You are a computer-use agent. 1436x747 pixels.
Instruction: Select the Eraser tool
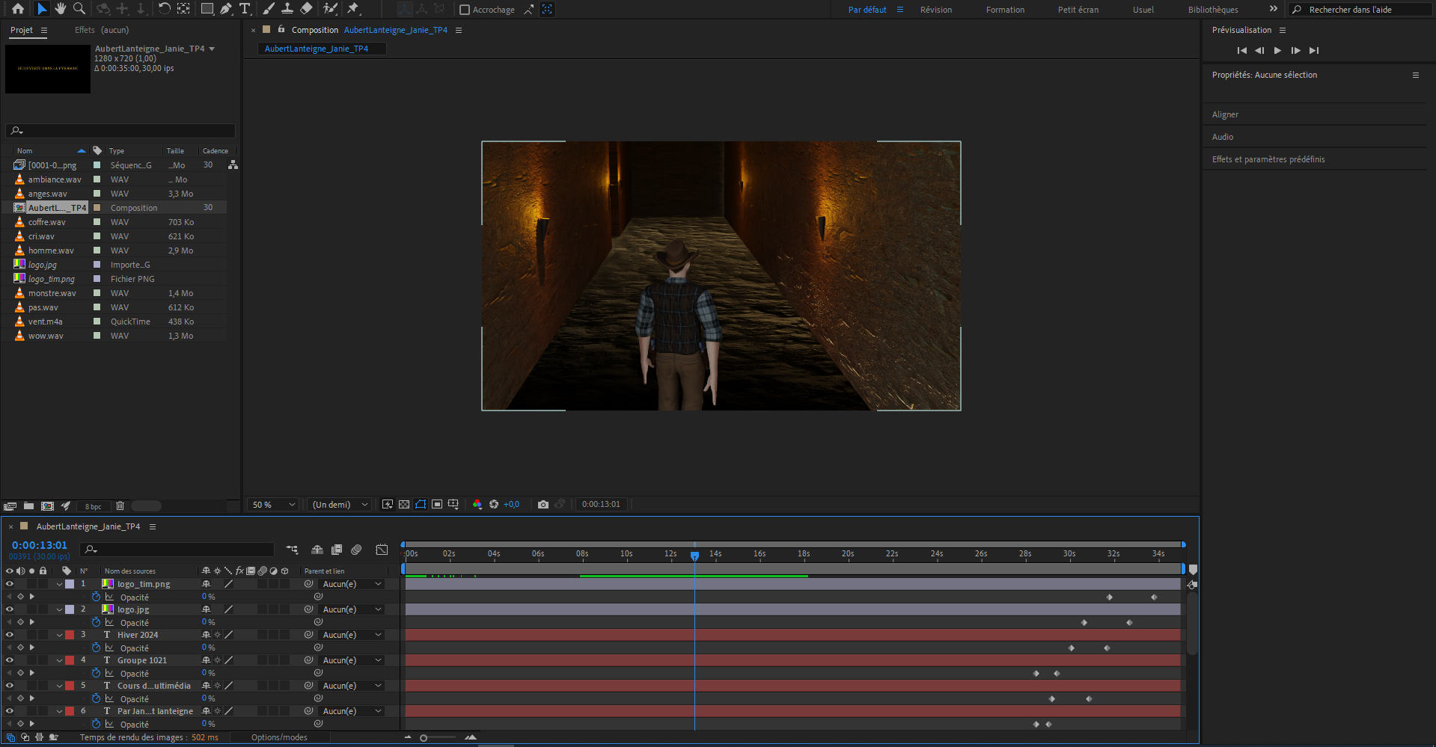(x=306, y=9)
